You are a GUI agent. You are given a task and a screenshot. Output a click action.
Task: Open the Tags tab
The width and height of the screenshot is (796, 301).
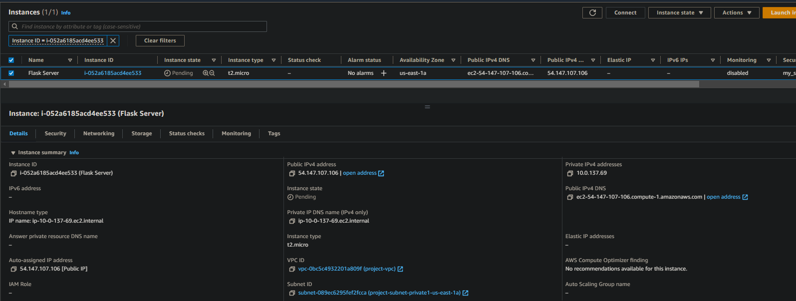click(x=274, y=134)
